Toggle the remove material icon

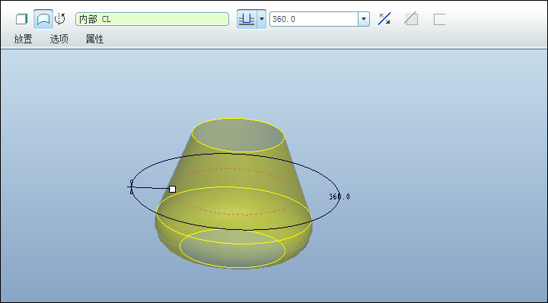411,19
